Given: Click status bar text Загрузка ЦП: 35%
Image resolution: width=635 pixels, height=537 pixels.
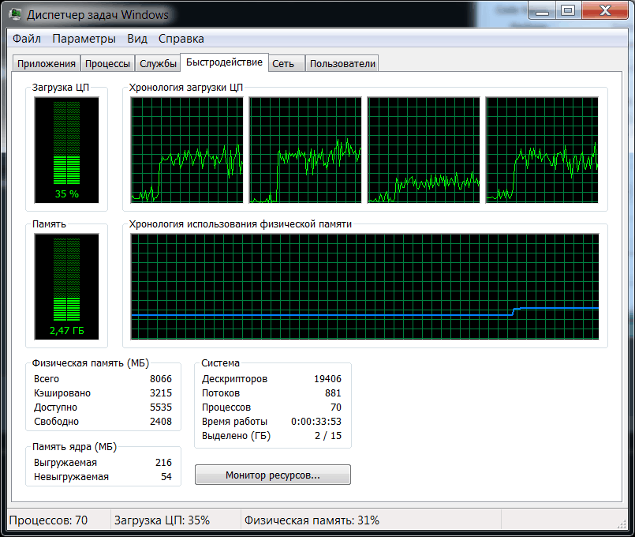Looking at the screenshot, I should click(x=162, y=520).
